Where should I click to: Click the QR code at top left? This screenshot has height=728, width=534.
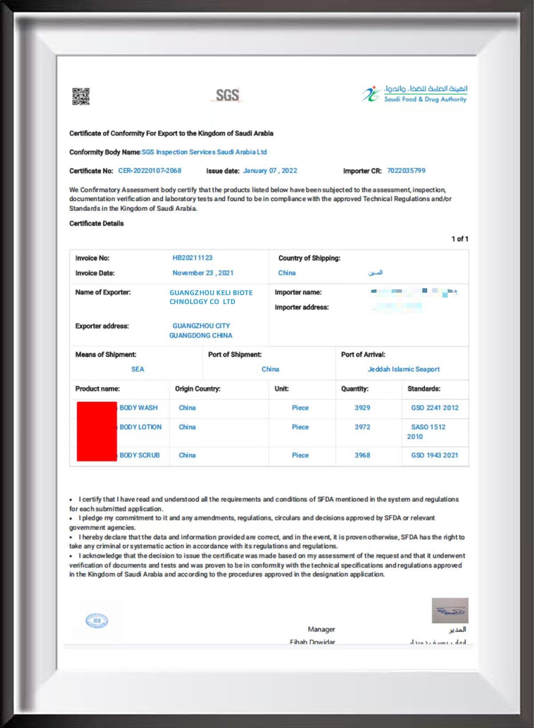(x=81, y=96)
